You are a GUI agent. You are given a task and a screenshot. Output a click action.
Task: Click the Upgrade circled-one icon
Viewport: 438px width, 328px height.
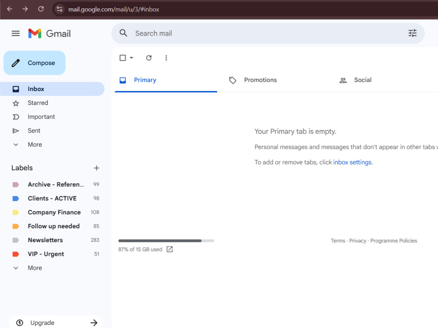point(20,323)
